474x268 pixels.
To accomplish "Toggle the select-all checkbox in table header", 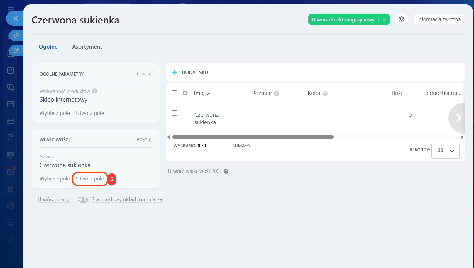I will (x=175, y=93).
